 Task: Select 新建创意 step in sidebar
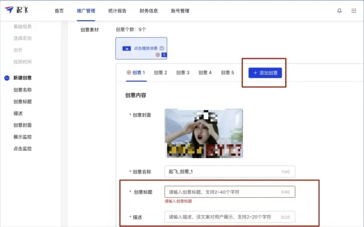tap(22, 78)
